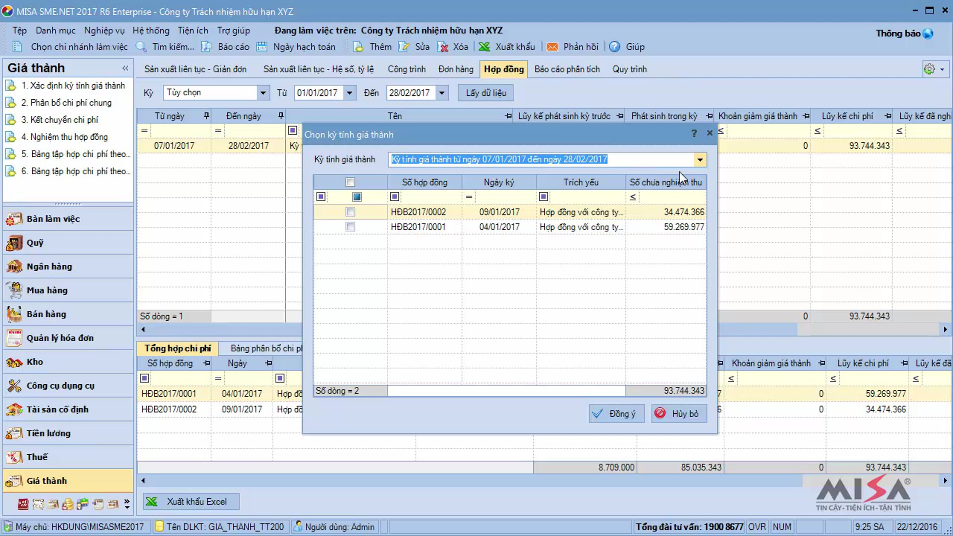The height and width of the screenshot is (536, 953).
Task: Click the Thêm toolbar icon
Action: pos(358,47)
